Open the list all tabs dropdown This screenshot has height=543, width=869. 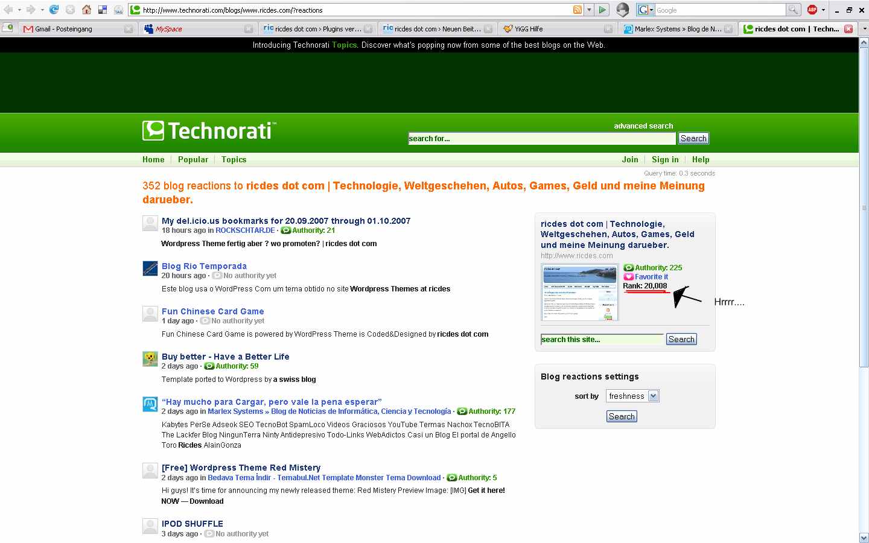pyautogui.click(x=864, y=28)
